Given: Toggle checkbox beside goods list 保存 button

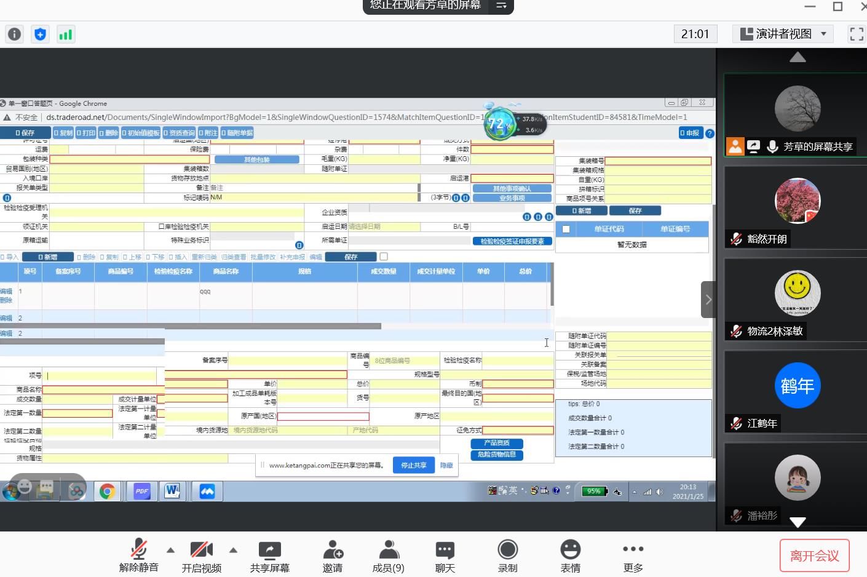Looking at the screenshot, I should click(384, 257).
